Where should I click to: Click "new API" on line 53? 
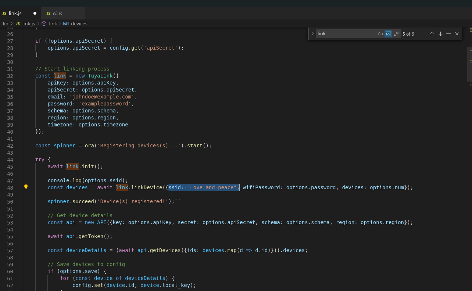(96, 222)
